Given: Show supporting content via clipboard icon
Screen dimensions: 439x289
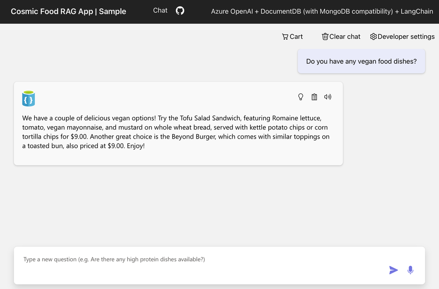Looking at the screenshot, I should click(314, 97).
